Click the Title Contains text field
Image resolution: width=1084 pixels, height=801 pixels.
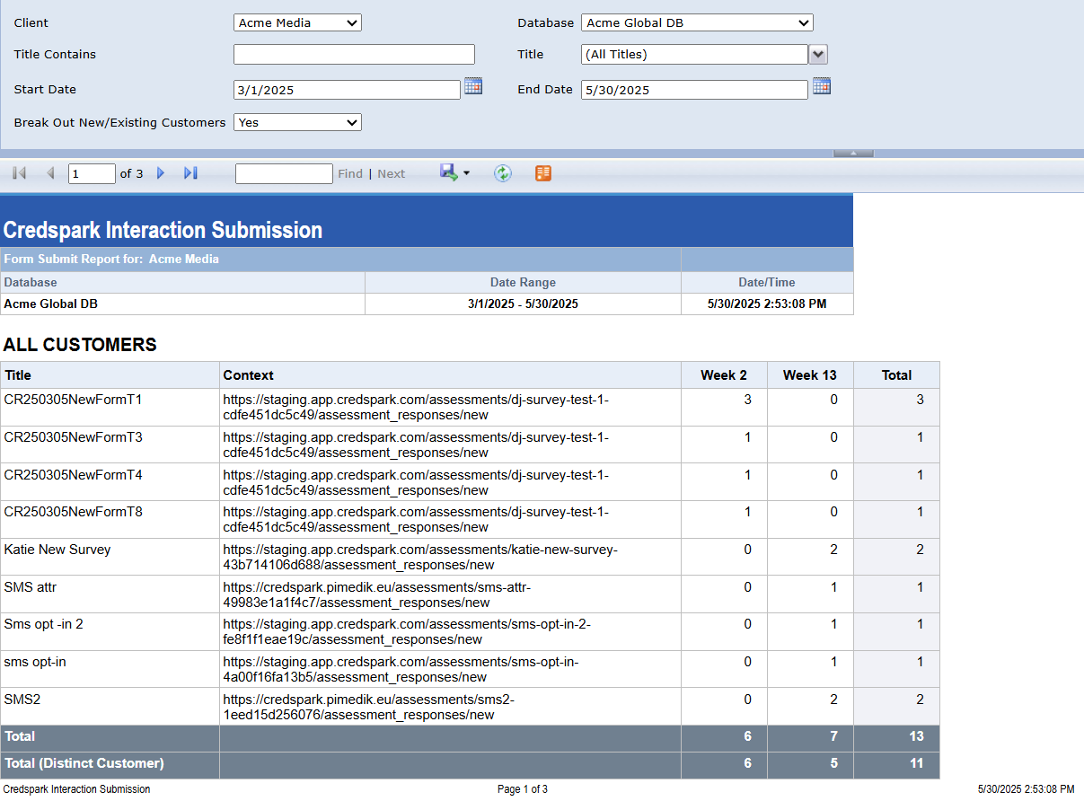pyautogui.click(x=354, y=55)
